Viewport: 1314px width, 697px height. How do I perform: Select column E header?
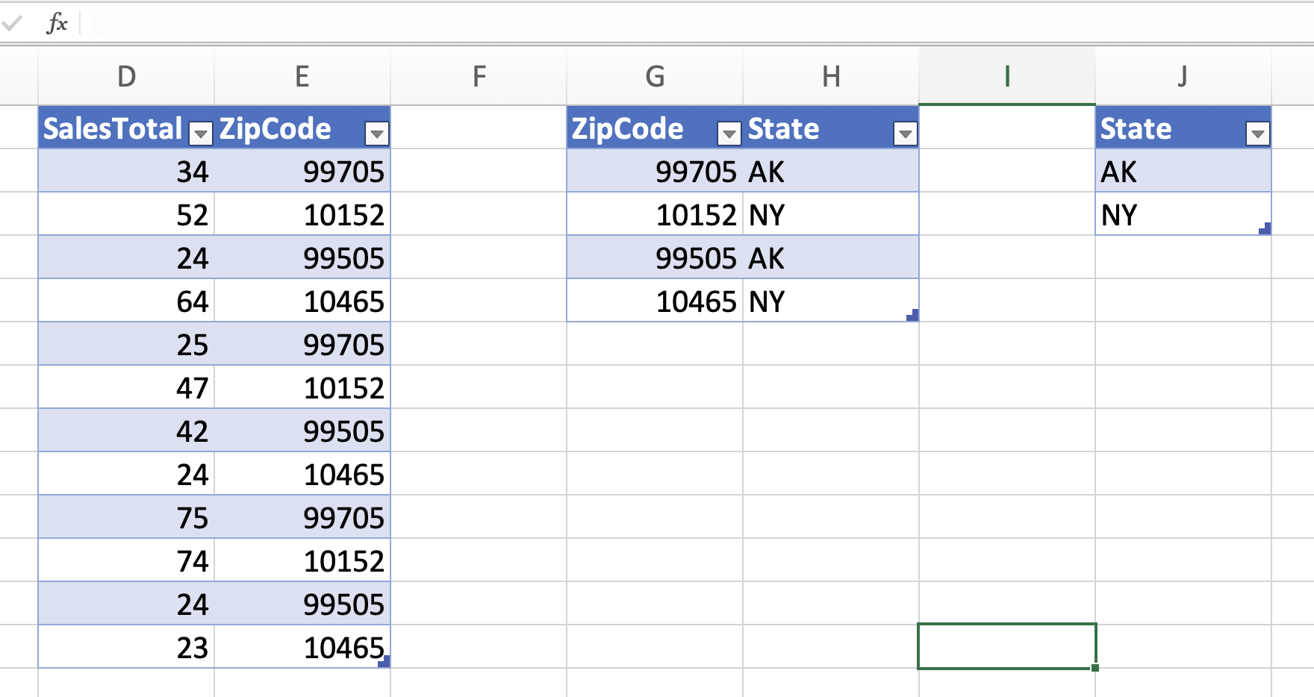pyautogui.click(x=302, y=75)
